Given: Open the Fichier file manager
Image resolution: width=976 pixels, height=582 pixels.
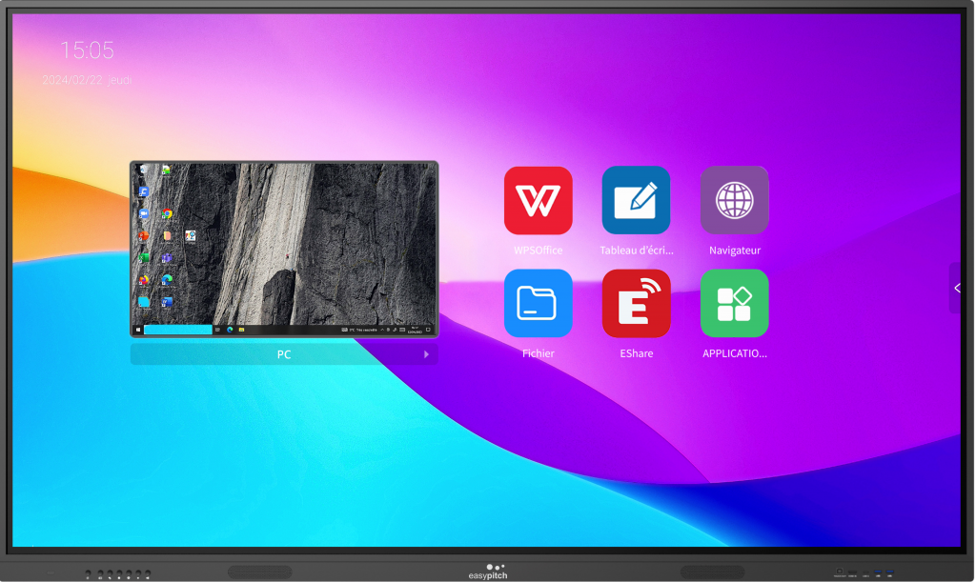Looking at the screenshot, I should pyautogui.click(x=538, y=303).
